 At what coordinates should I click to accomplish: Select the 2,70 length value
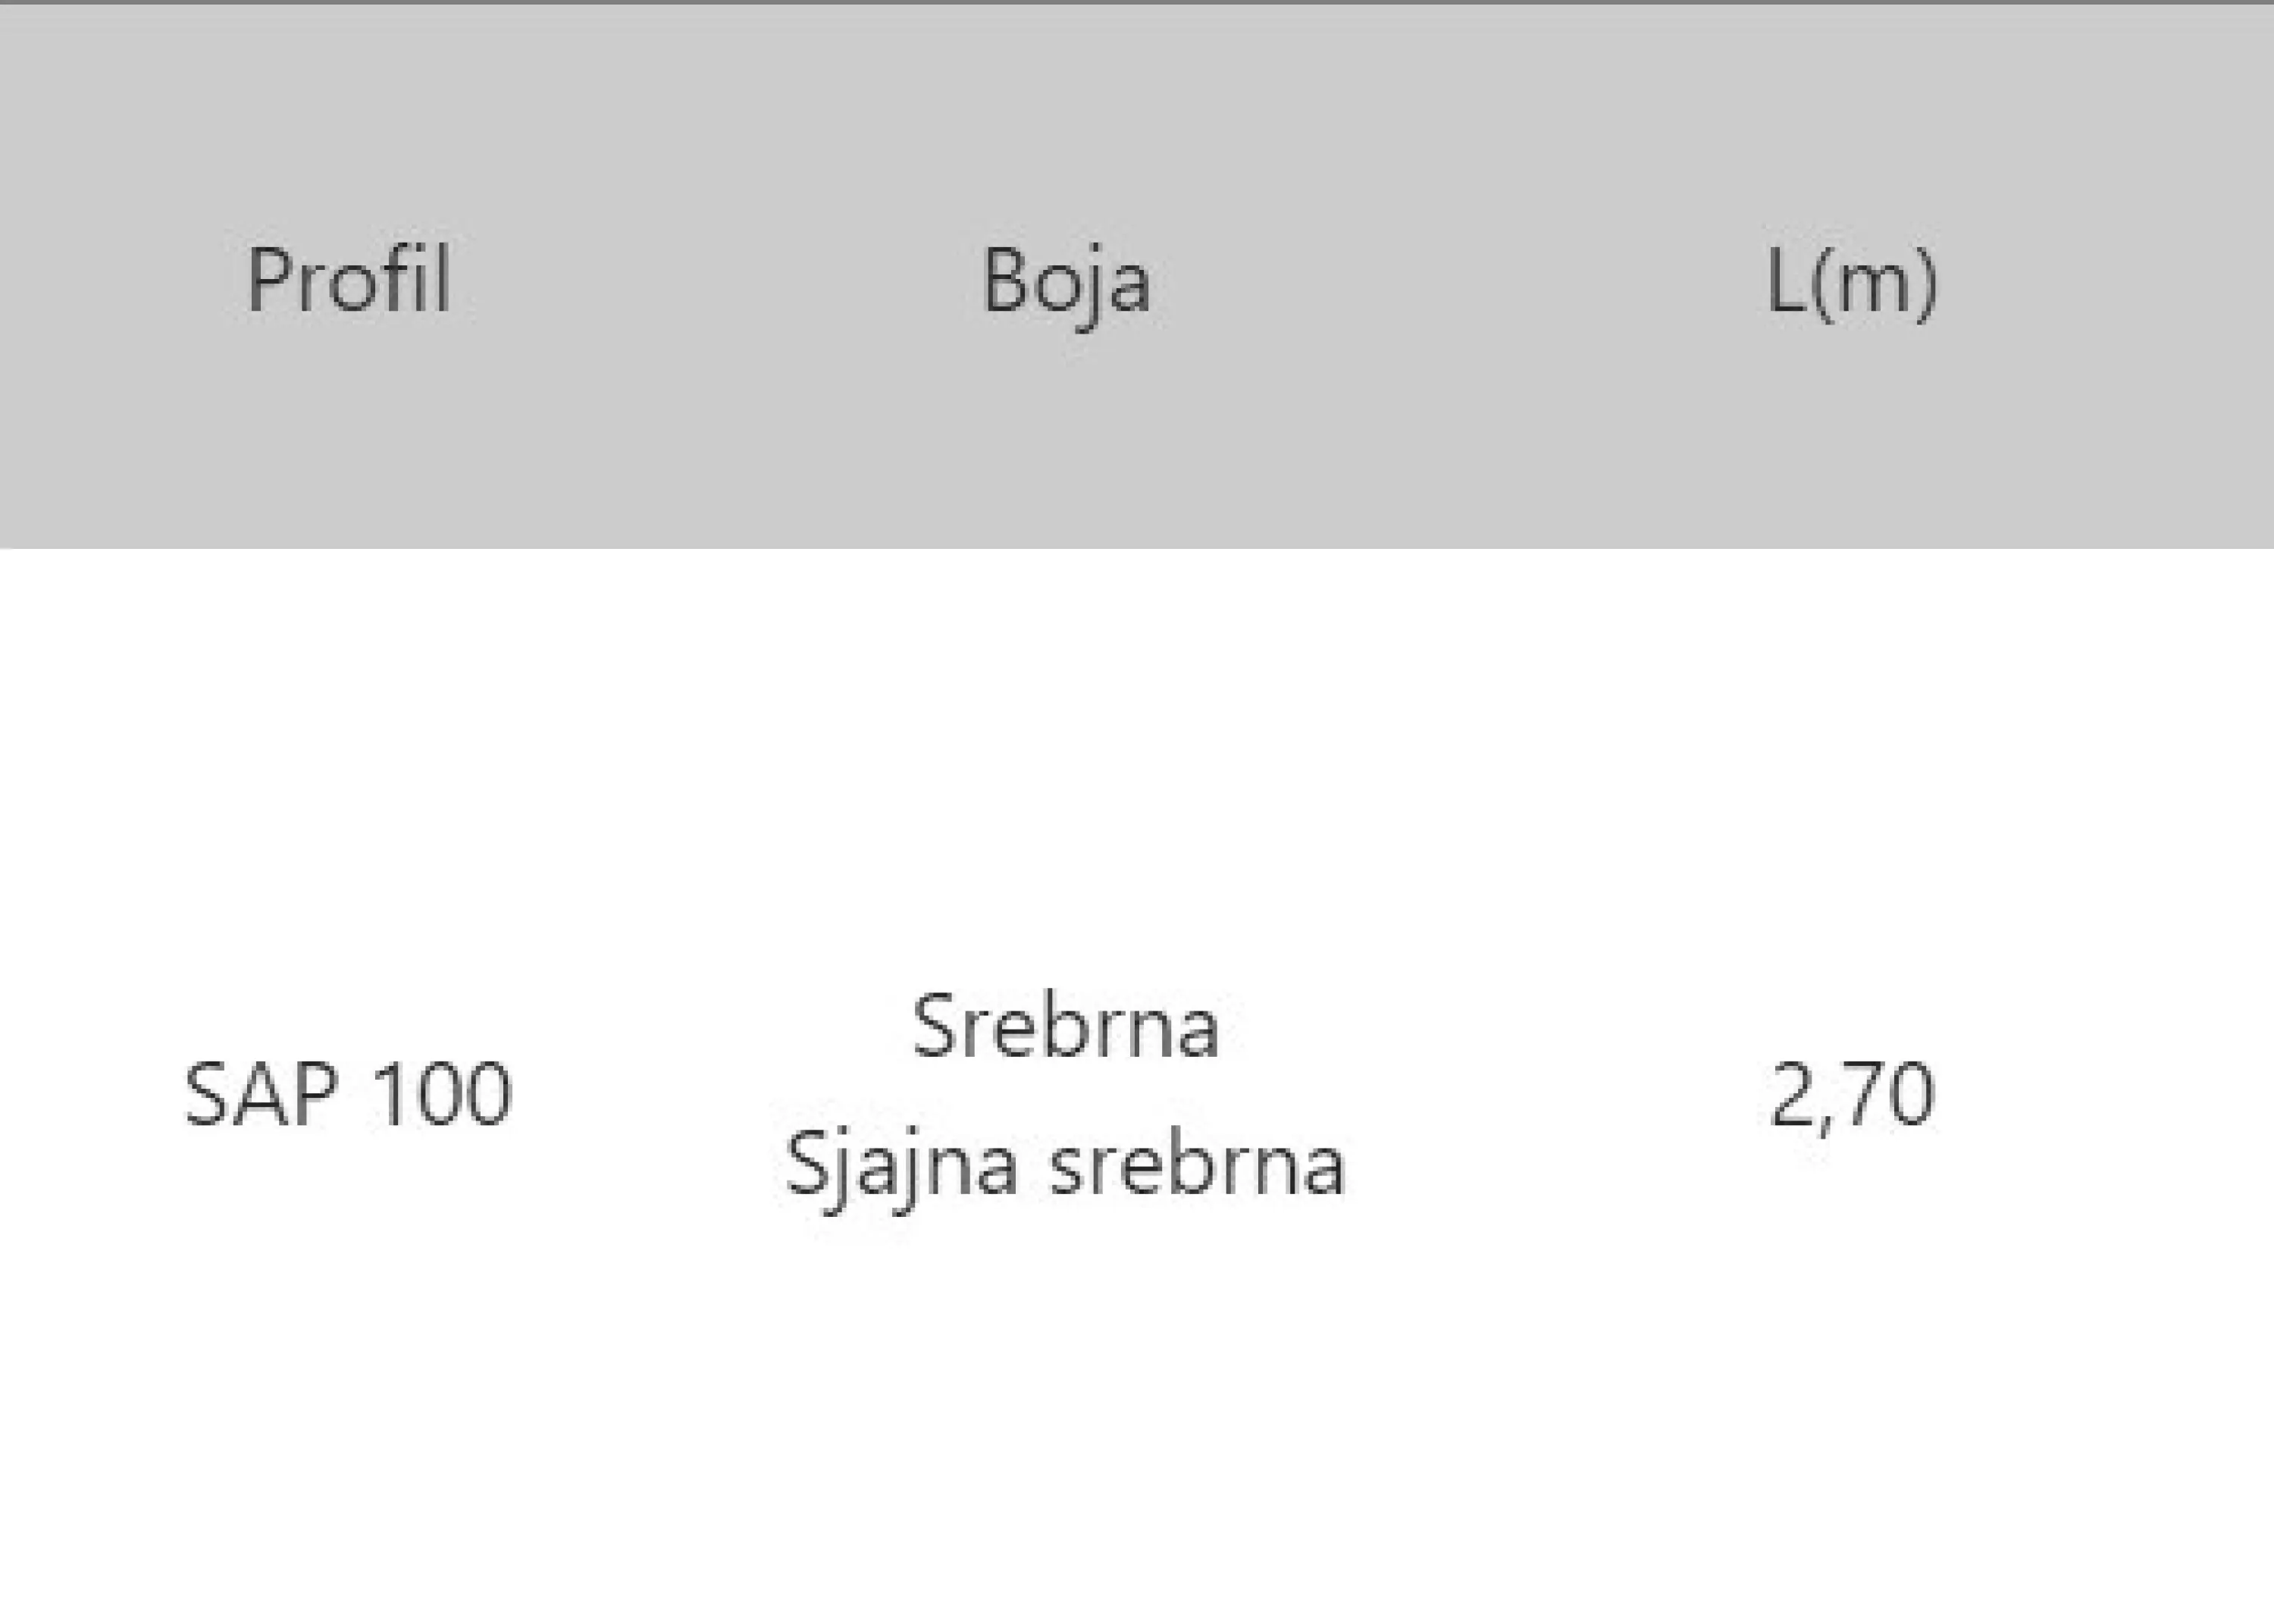(x=1851, y=1095)
